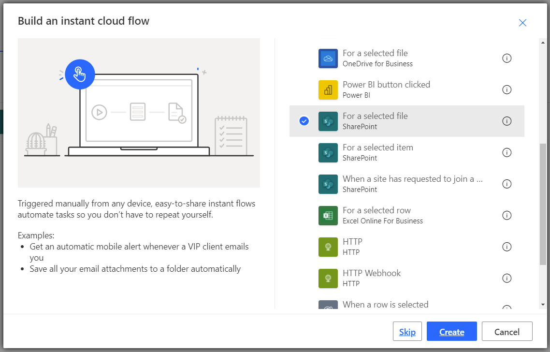
Task: Click the instant flow illustration image
Action: pyautogui.click(x=139, y=113)
